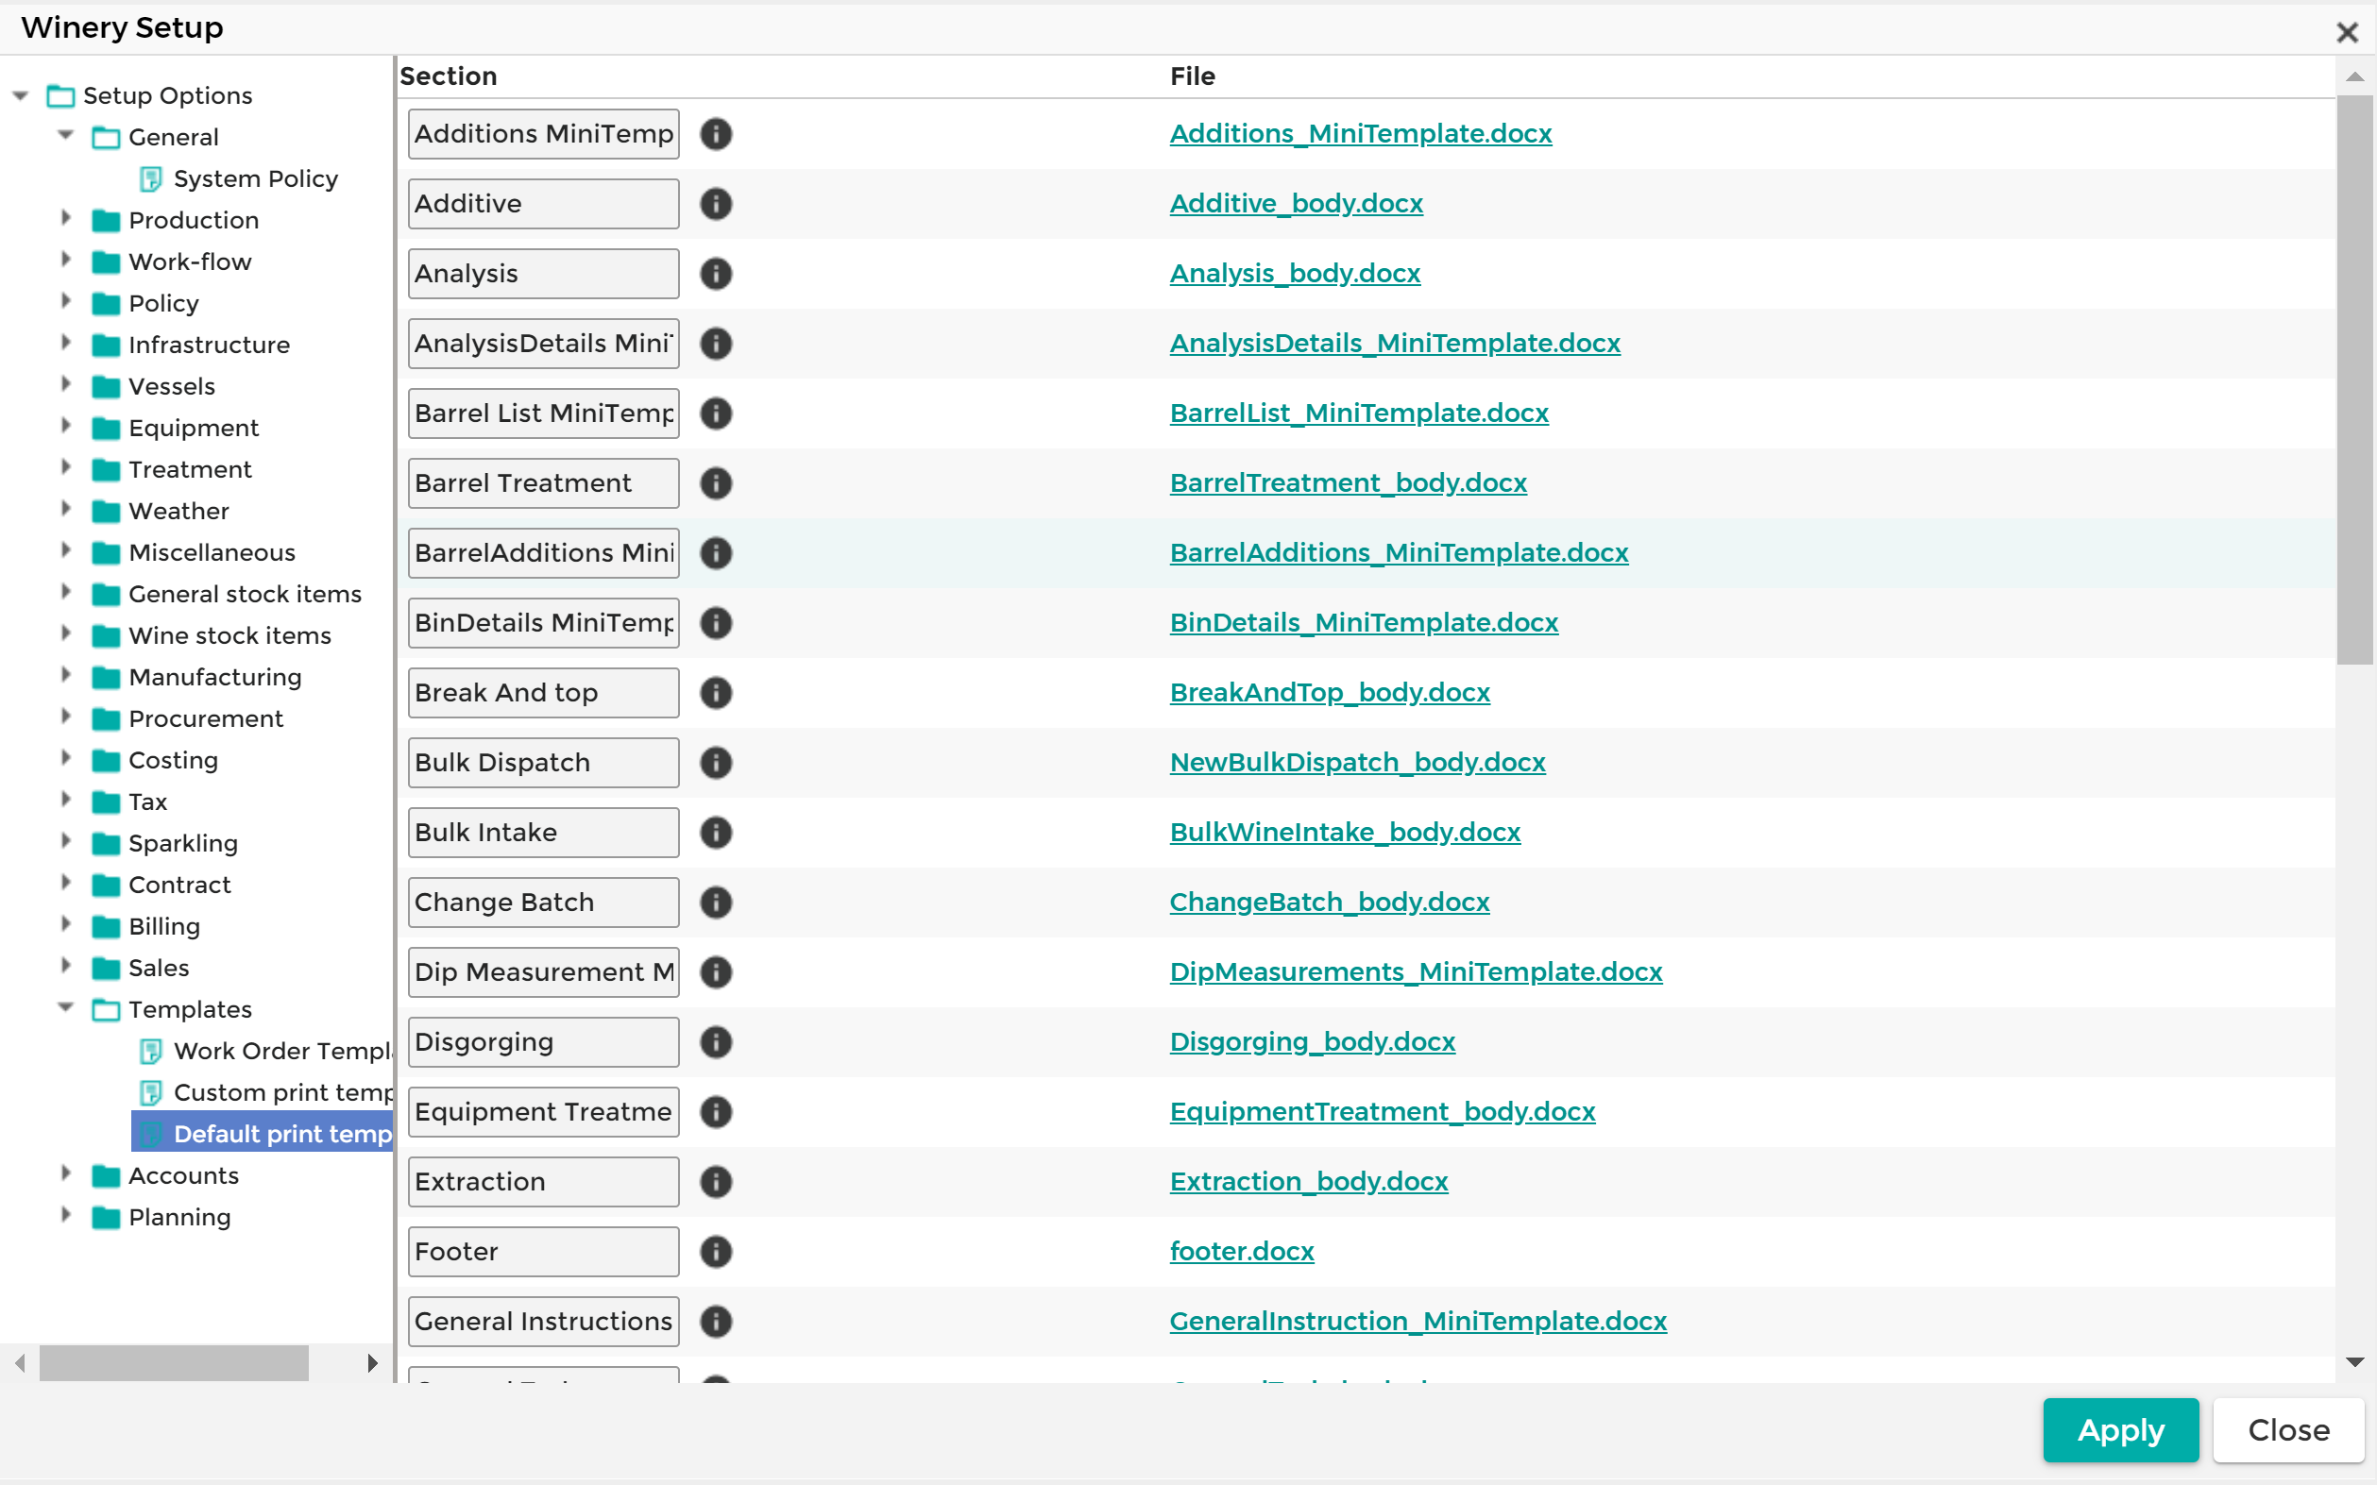Click info icon beside Break And top
Screen dimensions: 2377x1485
click(716, 692)
